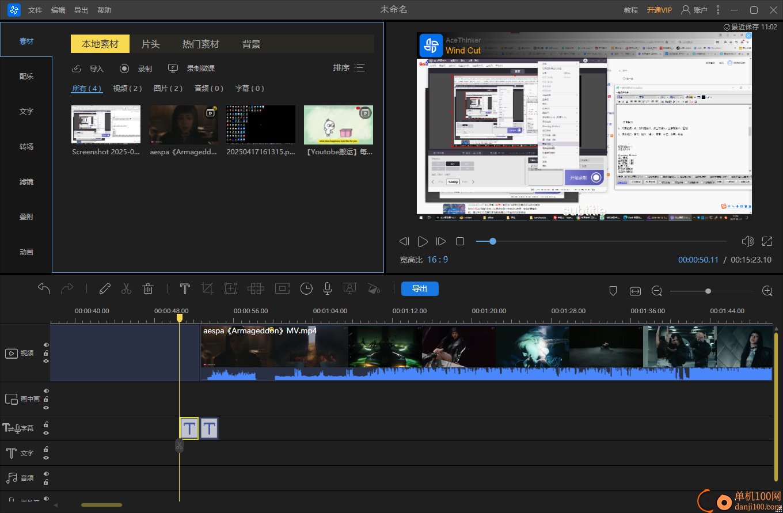This screenshot has width=783, height=513.
Task: Lock the 字幕 track
Action: pos(46,425)
